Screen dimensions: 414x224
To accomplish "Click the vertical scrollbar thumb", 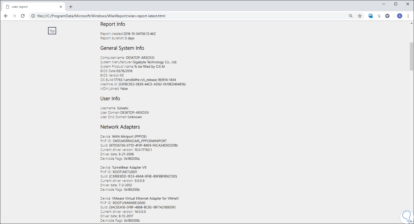I will (412, 56).
